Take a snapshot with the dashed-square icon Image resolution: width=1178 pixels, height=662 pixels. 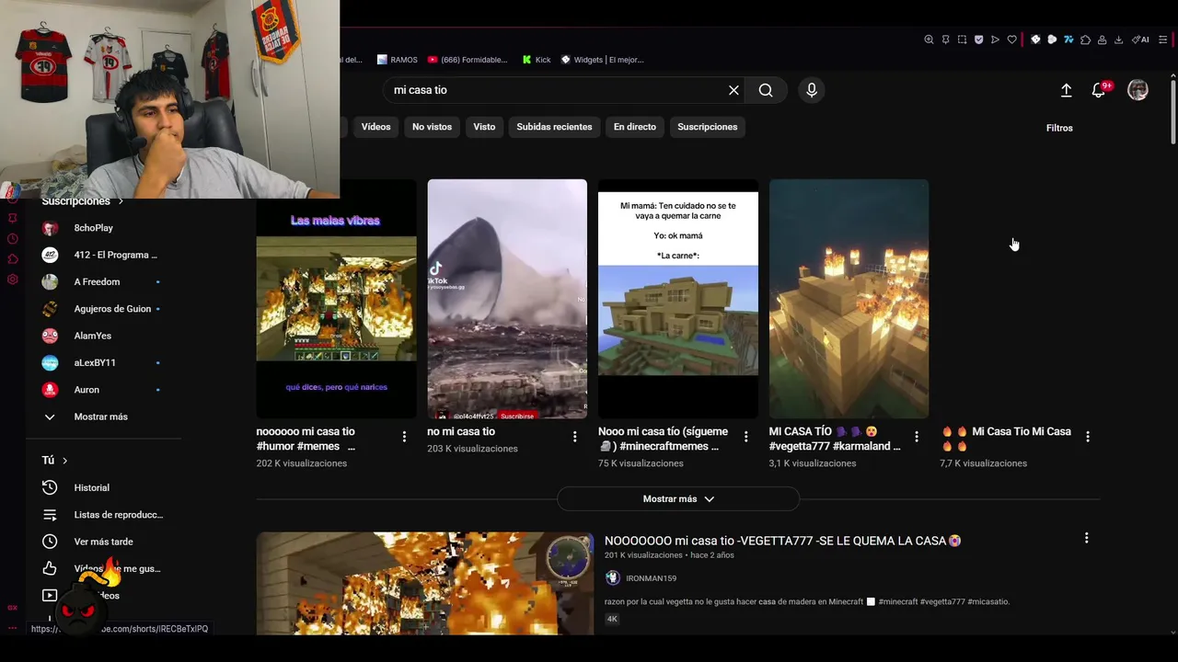[962, 40]
